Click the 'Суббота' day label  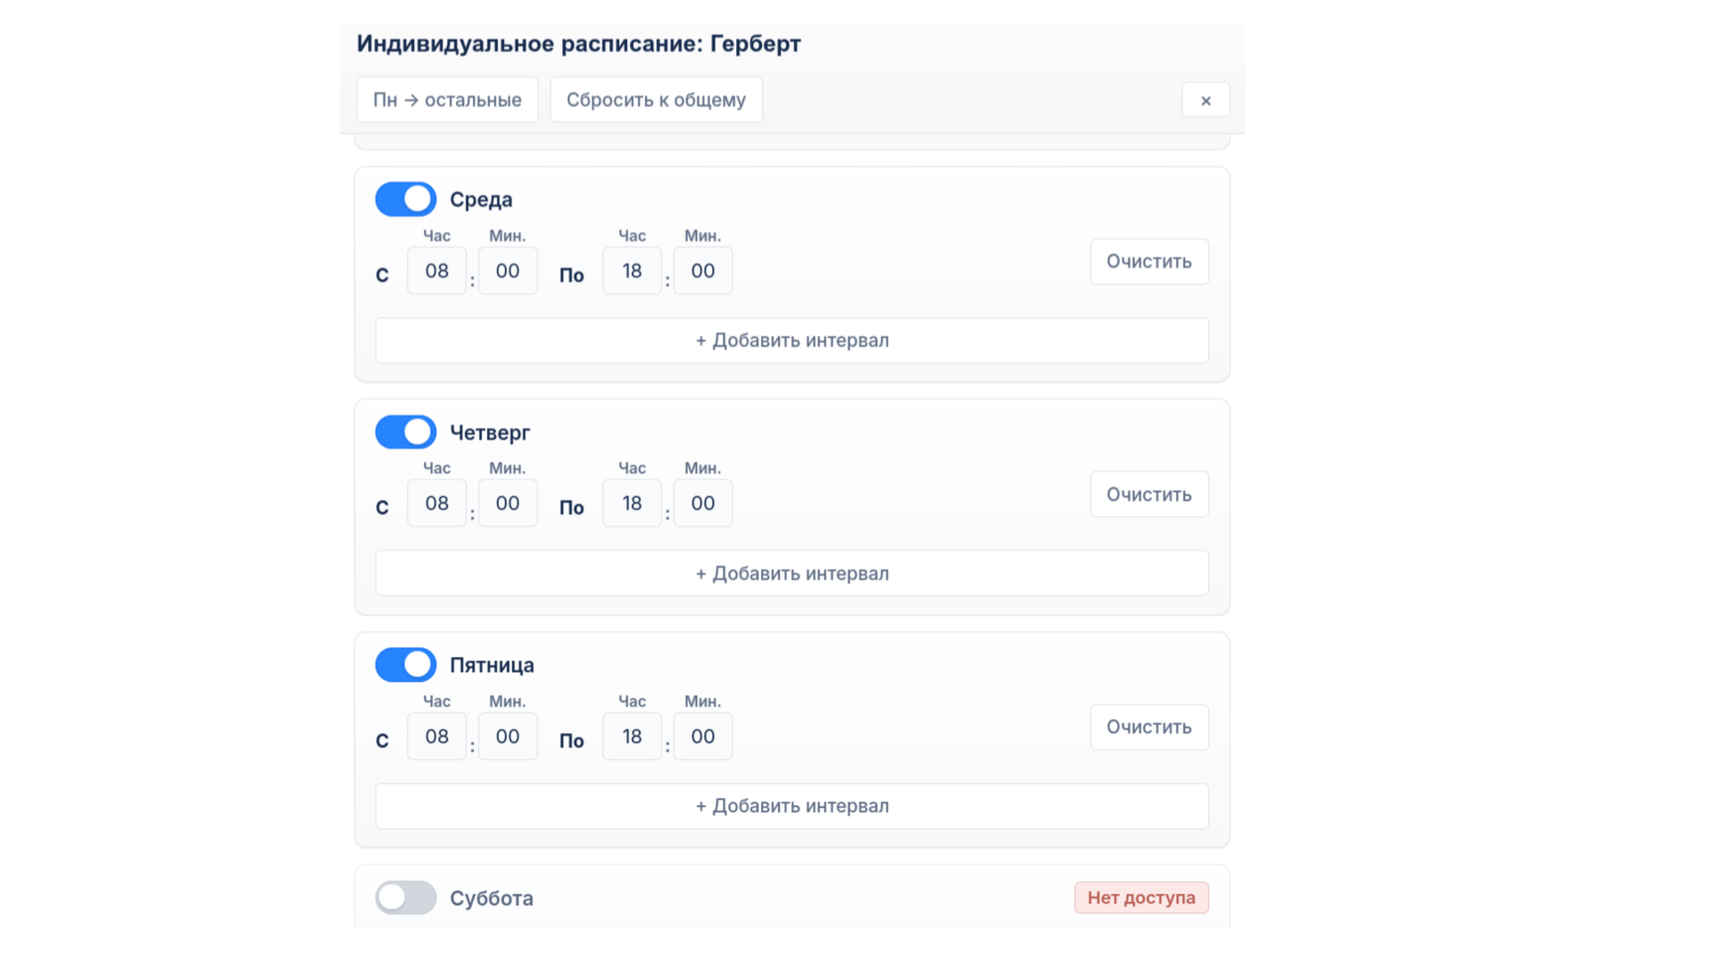pyautogui.click(x=492, y=898)
